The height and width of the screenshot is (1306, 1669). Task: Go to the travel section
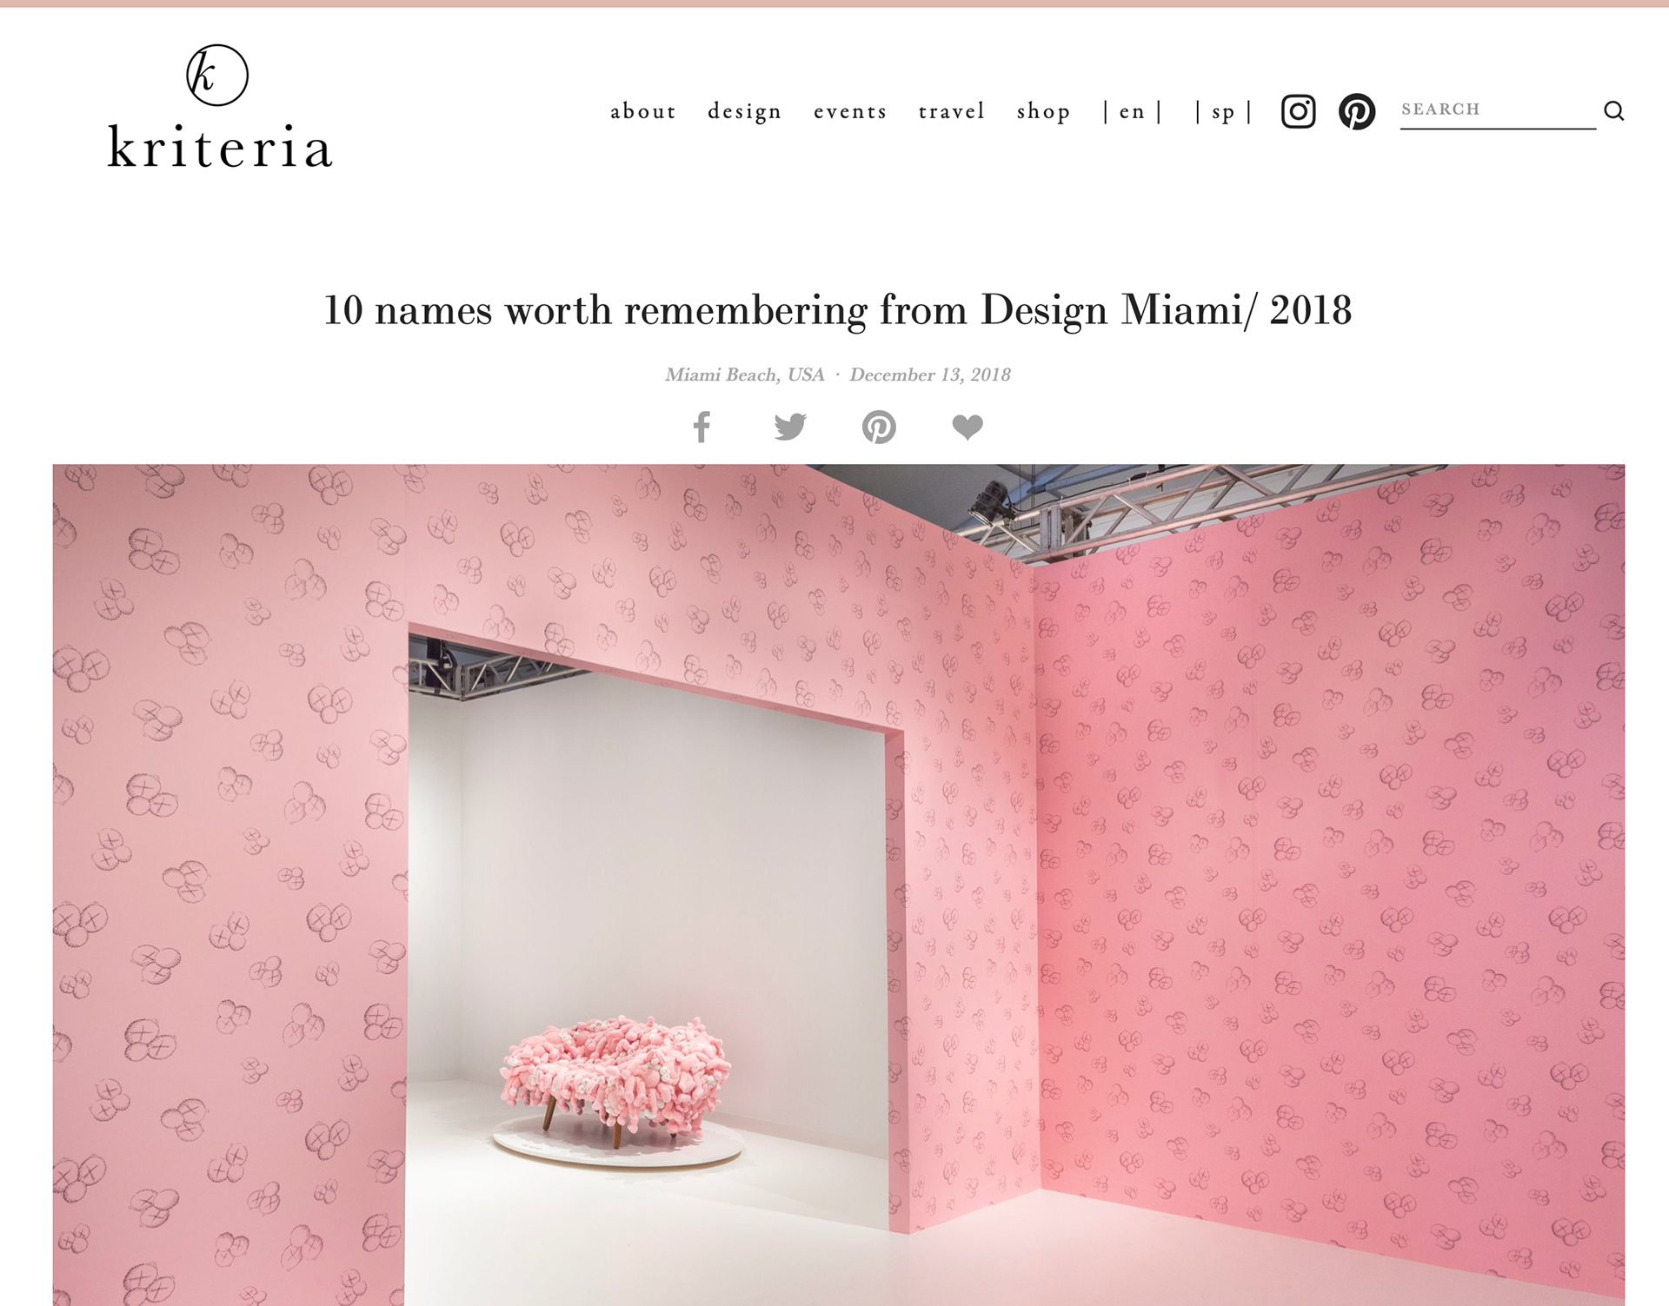[x=952, y=111]
